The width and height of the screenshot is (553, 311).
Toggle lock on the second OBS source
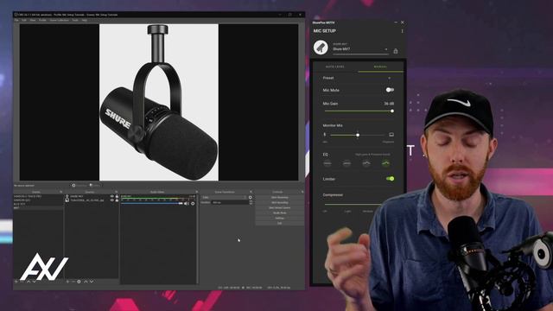pos(117,200)
